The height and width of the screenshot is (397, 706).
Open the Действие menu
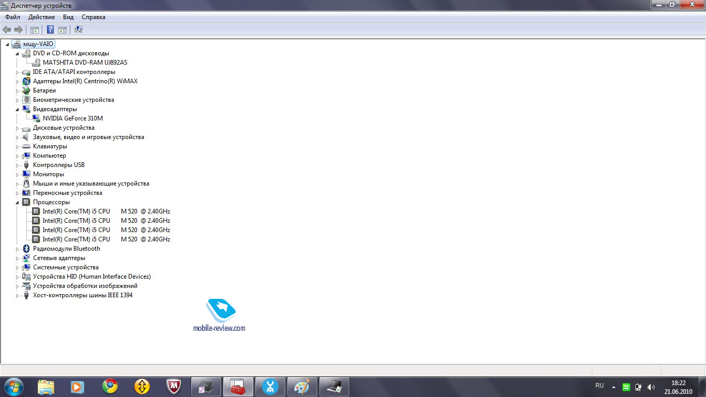pyautogui.click(x=41, y=17)
